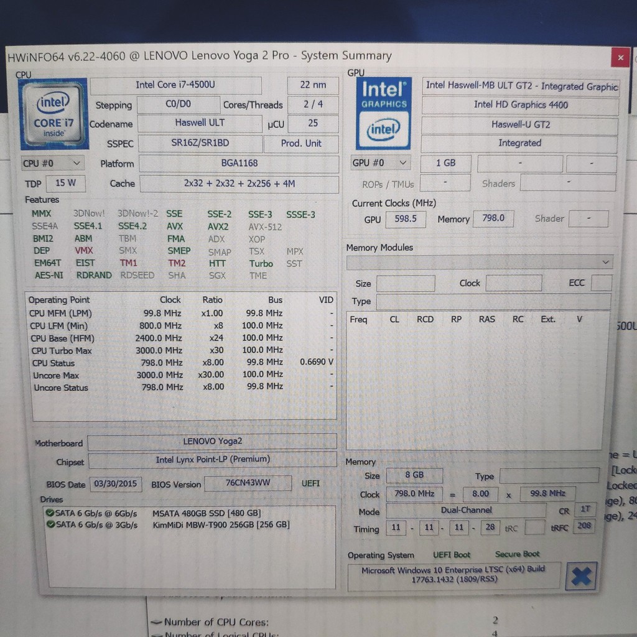The height and width of the screenshot is (637, 637).
Task: Expand the Memory Modules dropdown
Action: pos(479,263)
